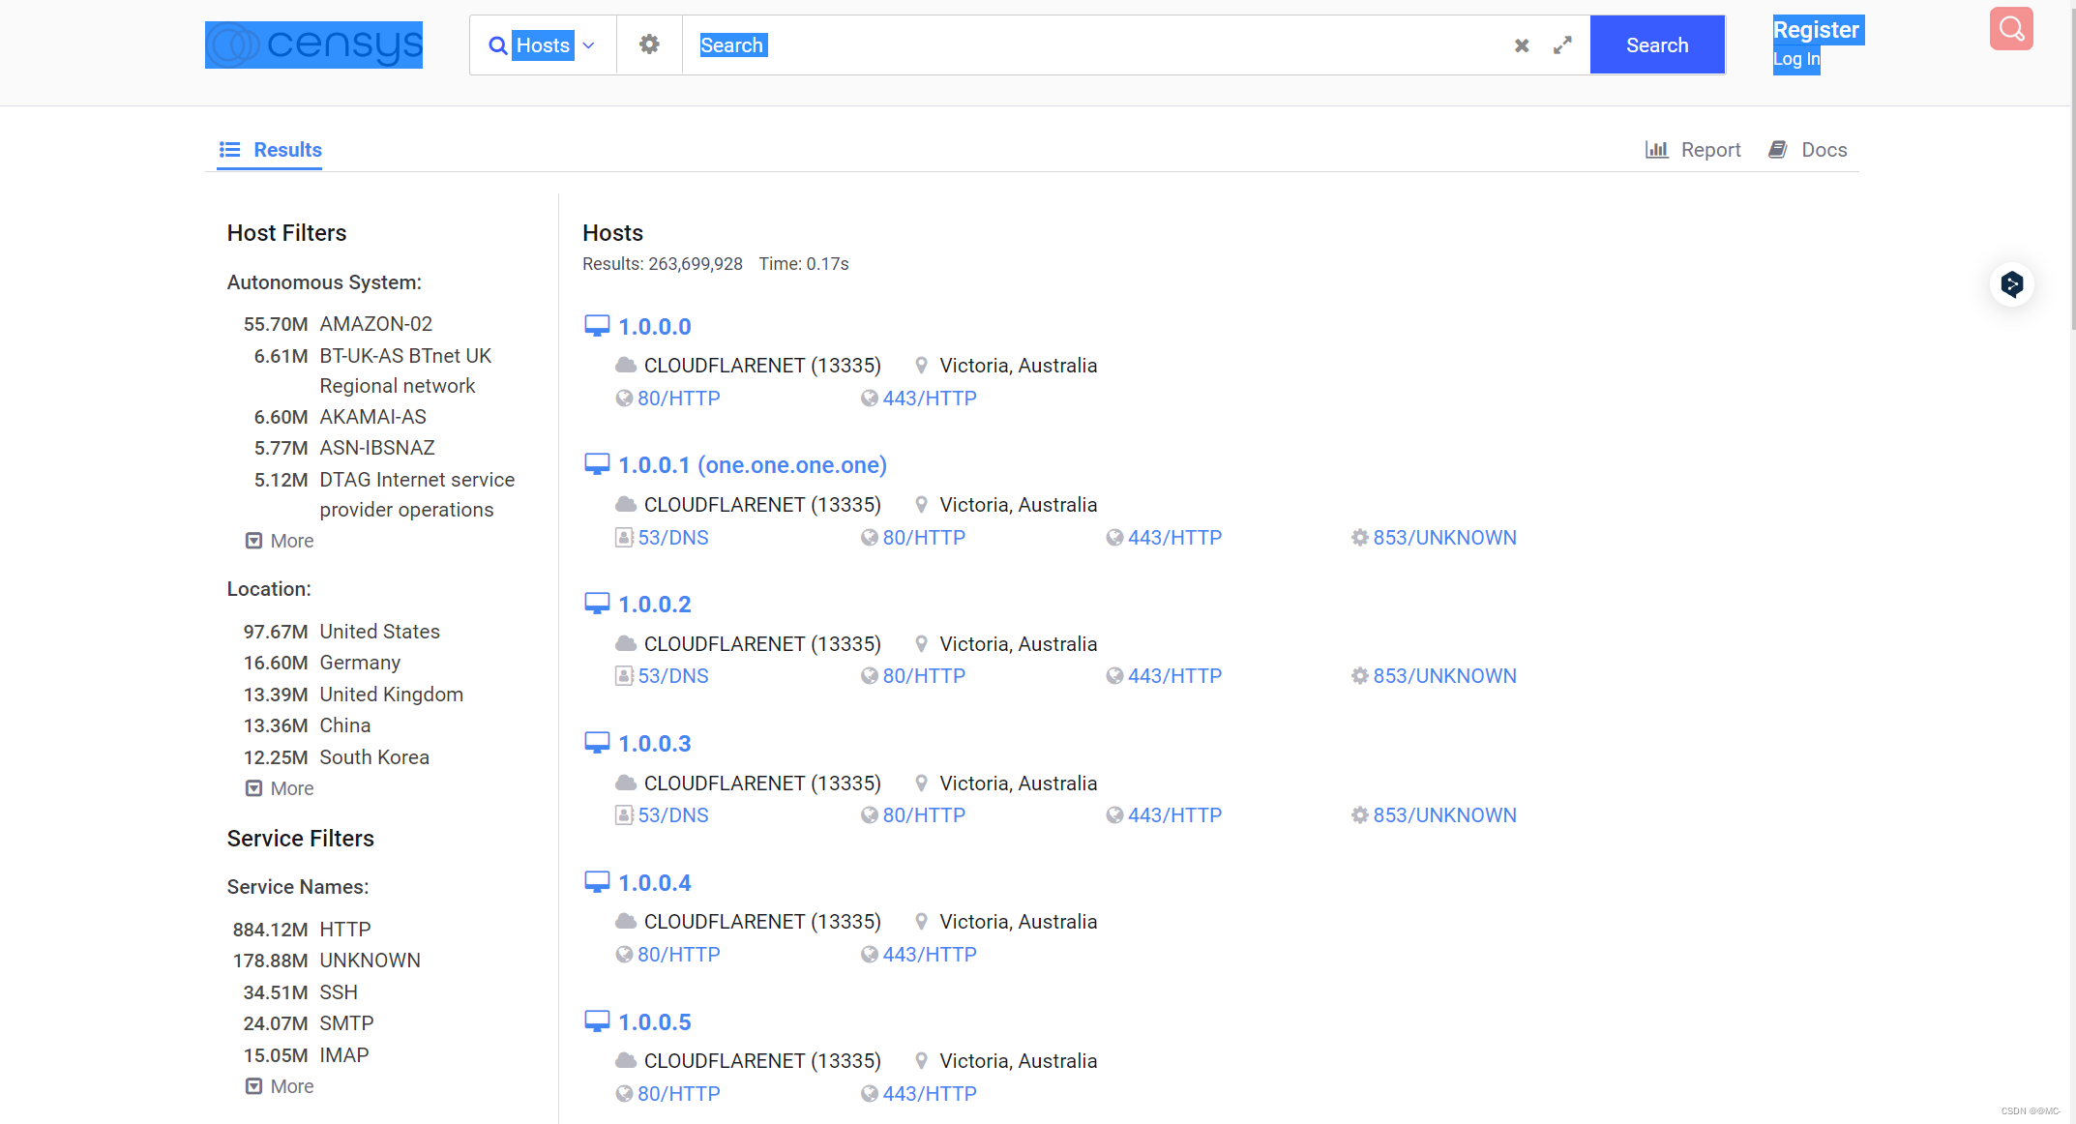The image size is (2076, 1124).
Task: Filter by United States location
Action: [x=379, y=632]
